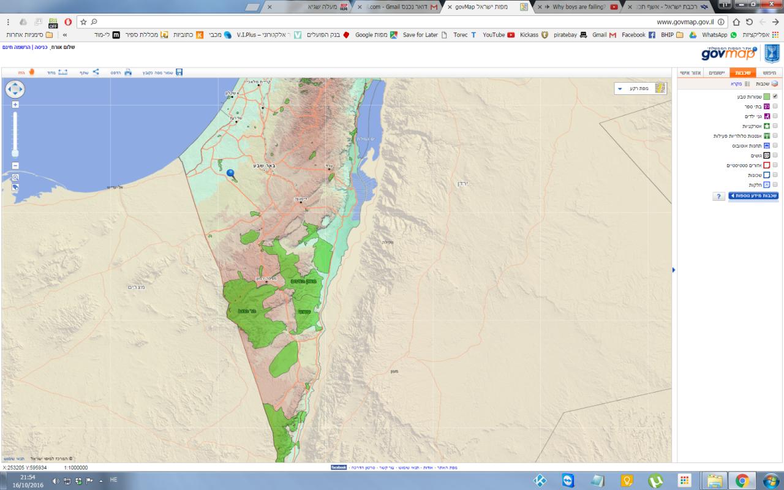
Task: Click the layers help question mark button
Action: coord(718,197)
